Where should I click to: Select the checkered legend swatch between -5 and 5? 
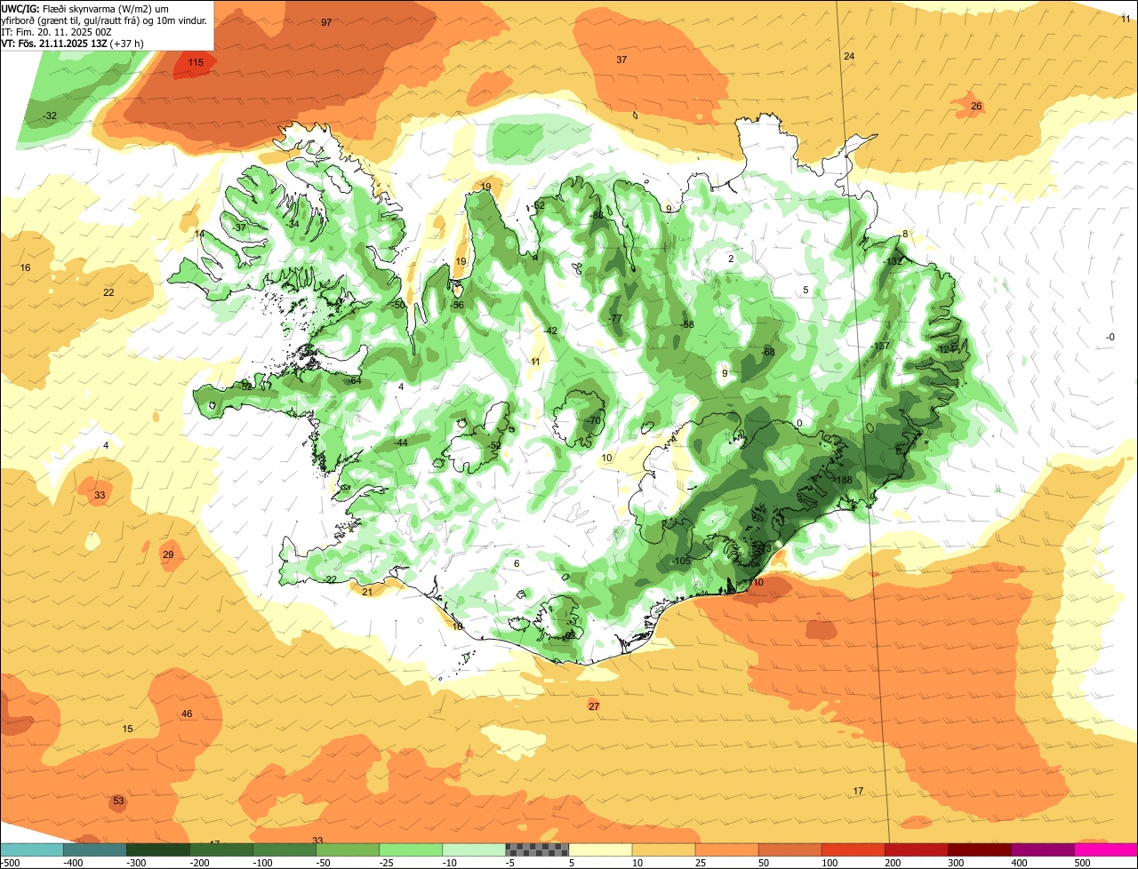click(537, 849)
